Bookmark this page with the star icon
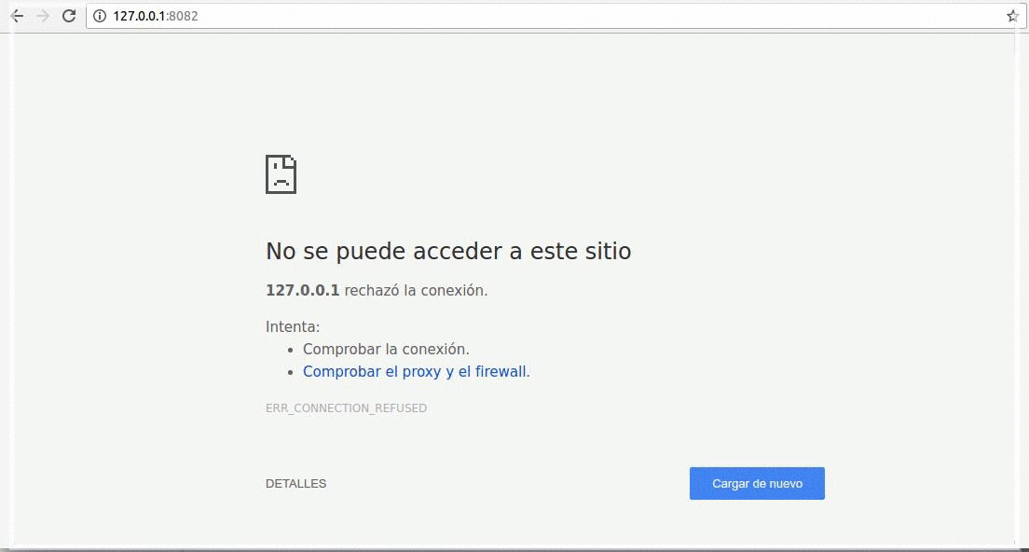 (1012, 16)
